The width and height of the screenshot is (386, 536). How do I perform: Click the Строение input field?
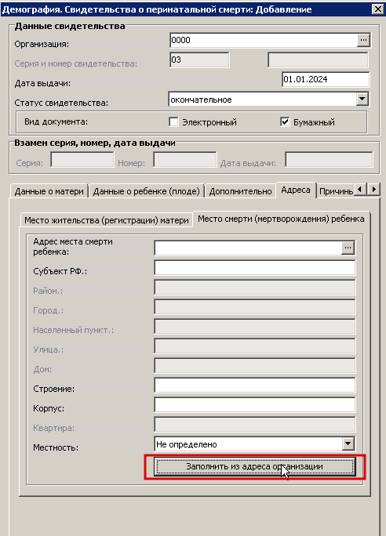click(x=255, y=386)
